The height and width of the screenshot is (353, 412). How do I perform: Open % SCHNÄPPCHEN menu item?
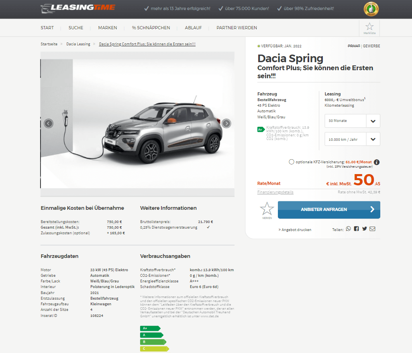point(151,28)
